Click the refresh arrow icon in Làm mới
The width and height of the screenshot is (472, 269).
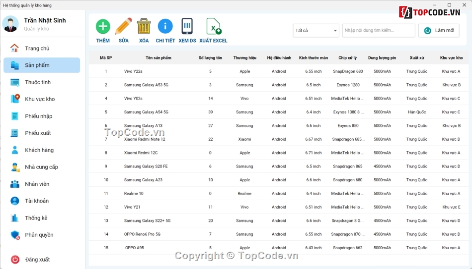click(427, 31)
